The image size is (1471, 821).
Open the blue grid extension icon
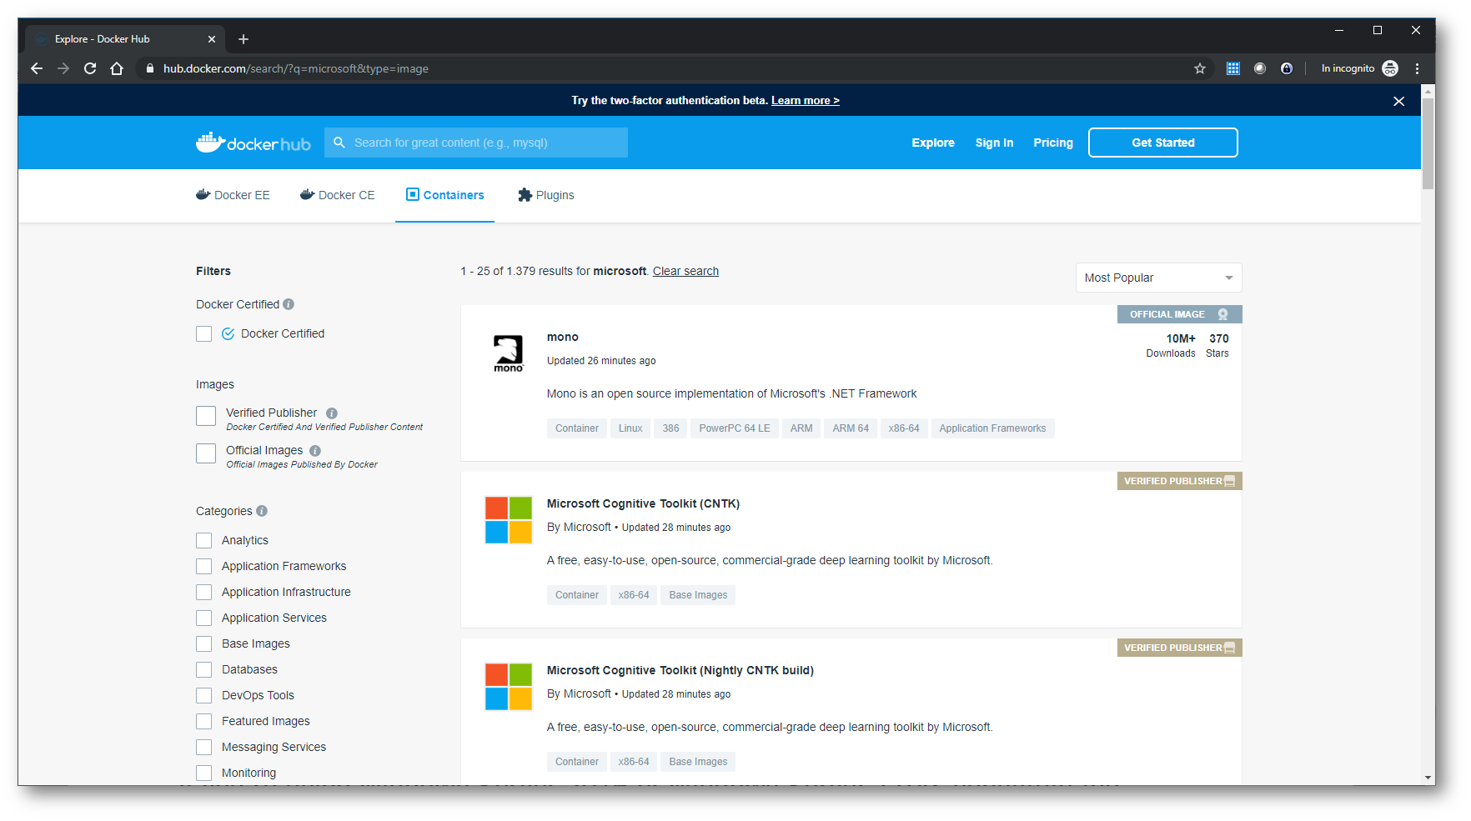(1233, 68)
